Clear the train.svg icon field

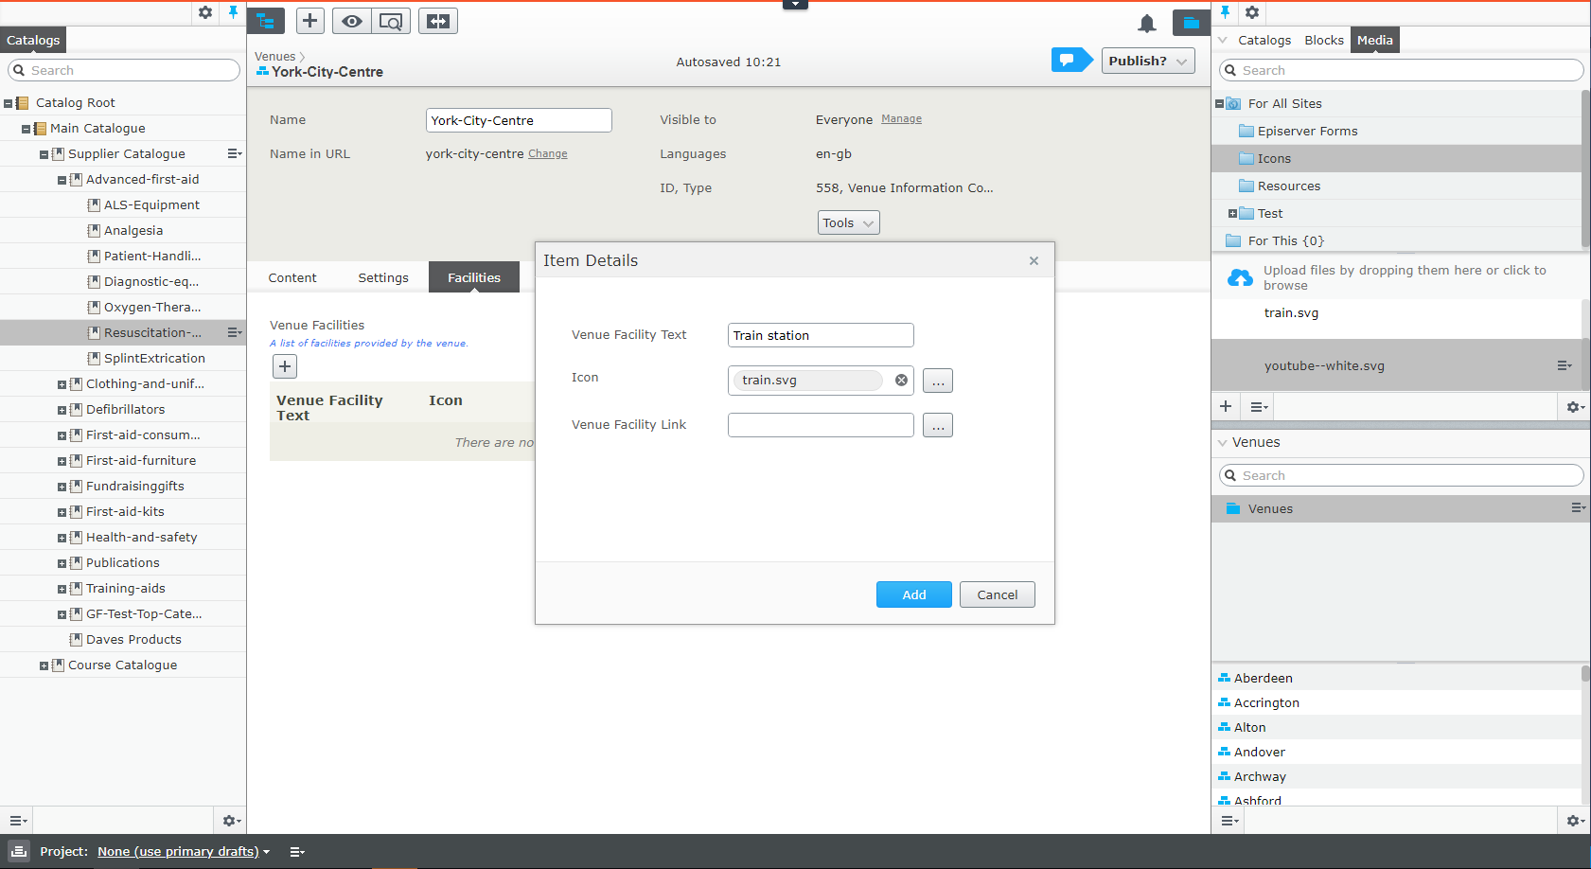[x=900, y=380]
